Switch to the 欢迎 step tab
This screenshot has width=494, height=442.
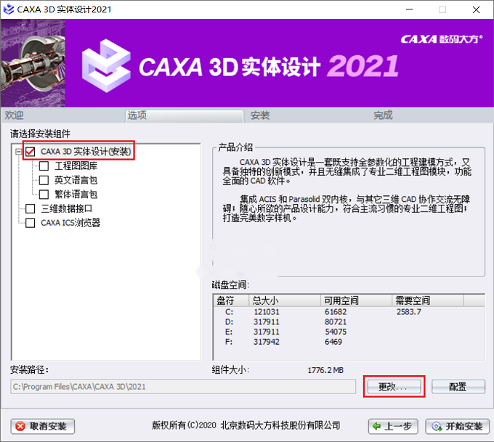coord(63,115)
